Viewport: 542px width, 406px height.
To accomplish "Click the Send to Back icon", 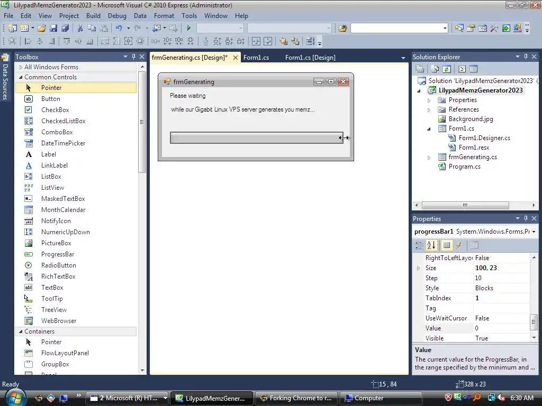I will (x=295, y=41).
